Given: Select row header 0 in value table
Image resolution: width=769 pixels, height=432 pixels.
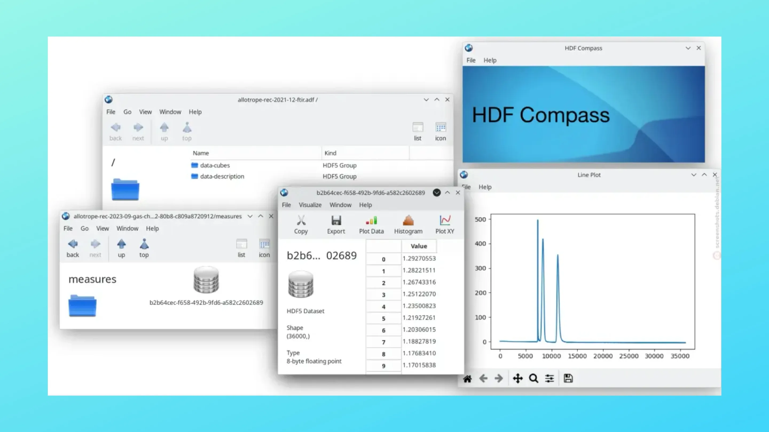Looking at the screenshot, I should 384,259.
